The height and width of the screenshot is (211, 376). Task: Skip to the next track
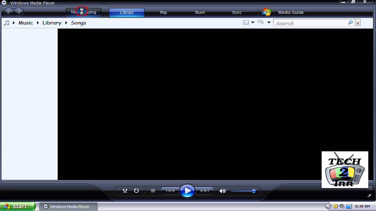(205, 191)
